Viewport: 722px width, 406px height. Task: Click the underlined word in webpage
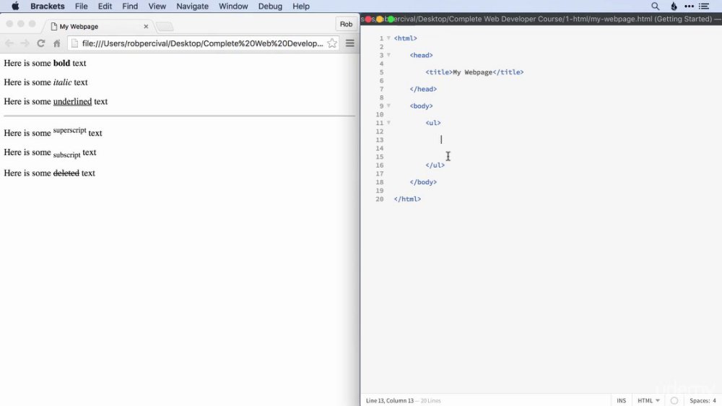click(x=72, y=101)
